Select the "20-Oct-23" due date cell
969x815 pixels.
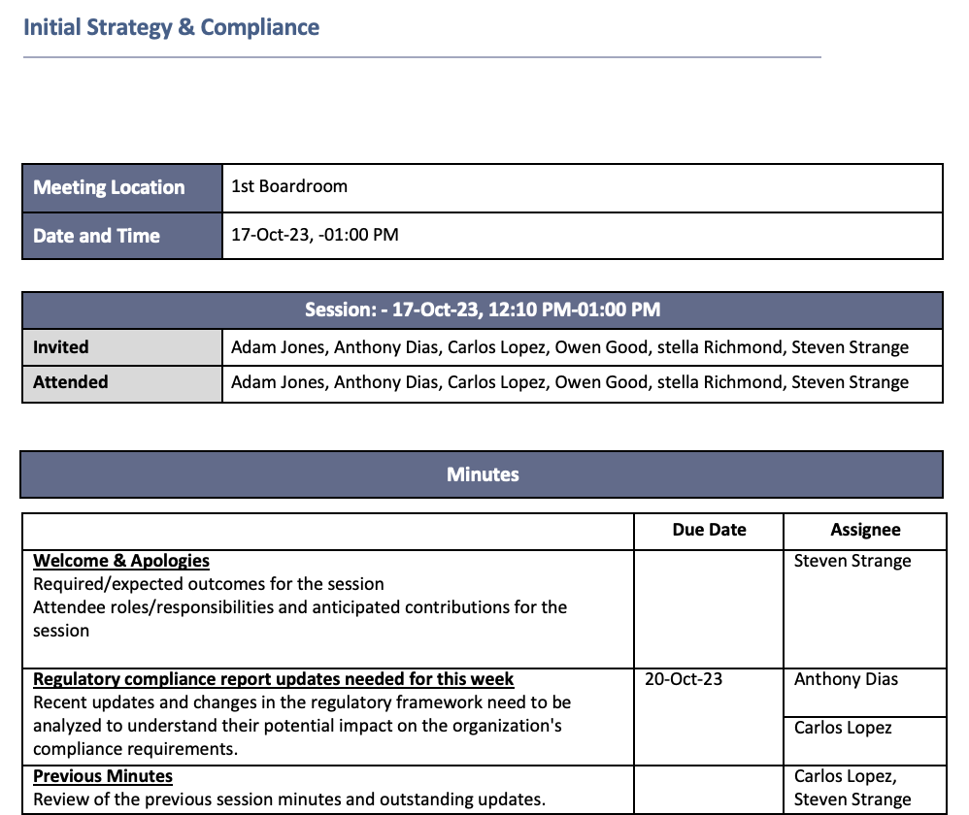coord(684,679)
